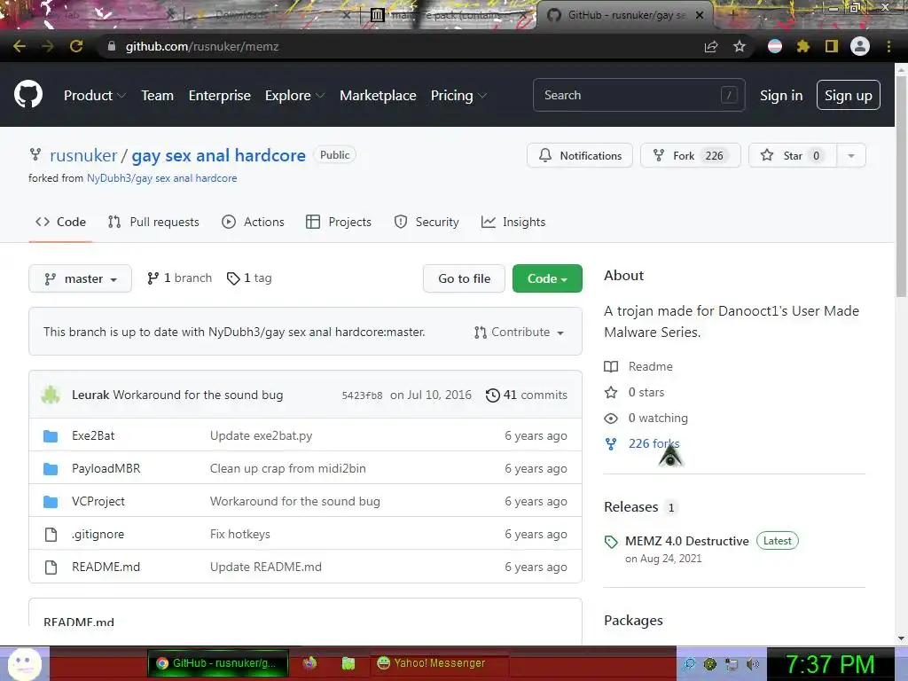Viewport: 908px width, 681px height.
Task: Switch to the Pull requests tab
Action: (x=153, y=222)
